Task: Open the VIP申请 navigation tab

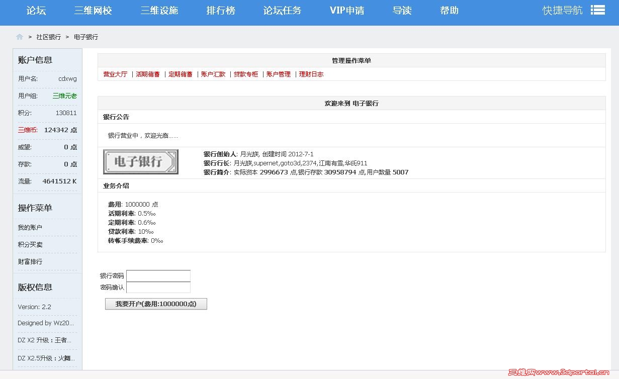Action: click(x=347, y=11)
